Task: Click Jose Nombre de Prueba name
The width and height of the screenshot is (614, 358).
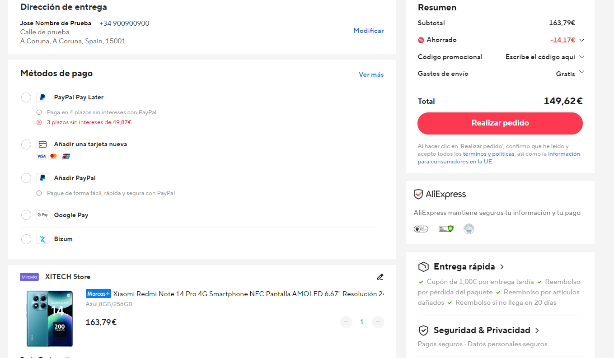Action: (56, 23)
